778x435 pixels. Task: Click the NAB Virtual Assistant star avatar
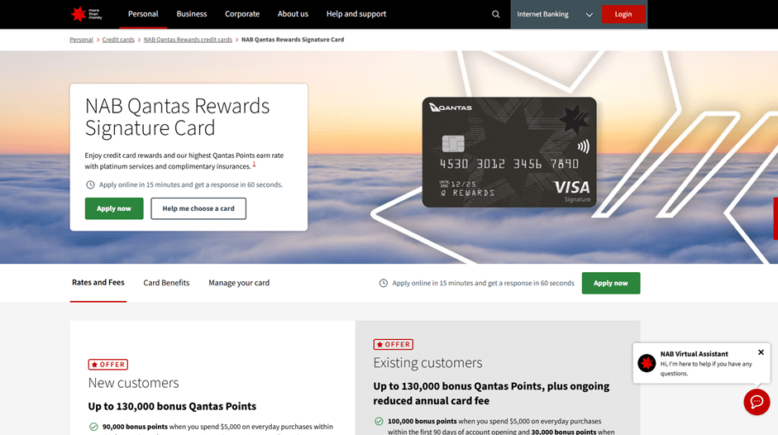tap(647, 363)
